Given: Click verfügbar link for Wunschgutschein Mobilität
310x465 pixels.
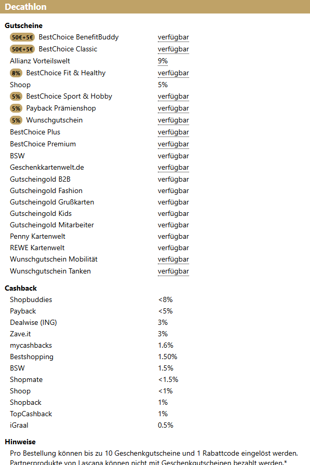Looking at the screenshot, I should [173, 259].
